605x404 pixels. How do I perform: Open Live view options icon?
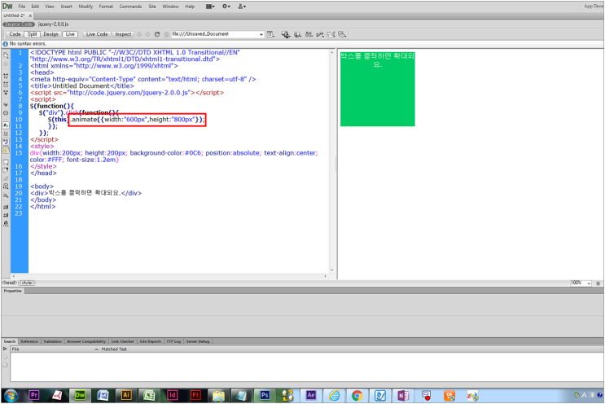271,34
